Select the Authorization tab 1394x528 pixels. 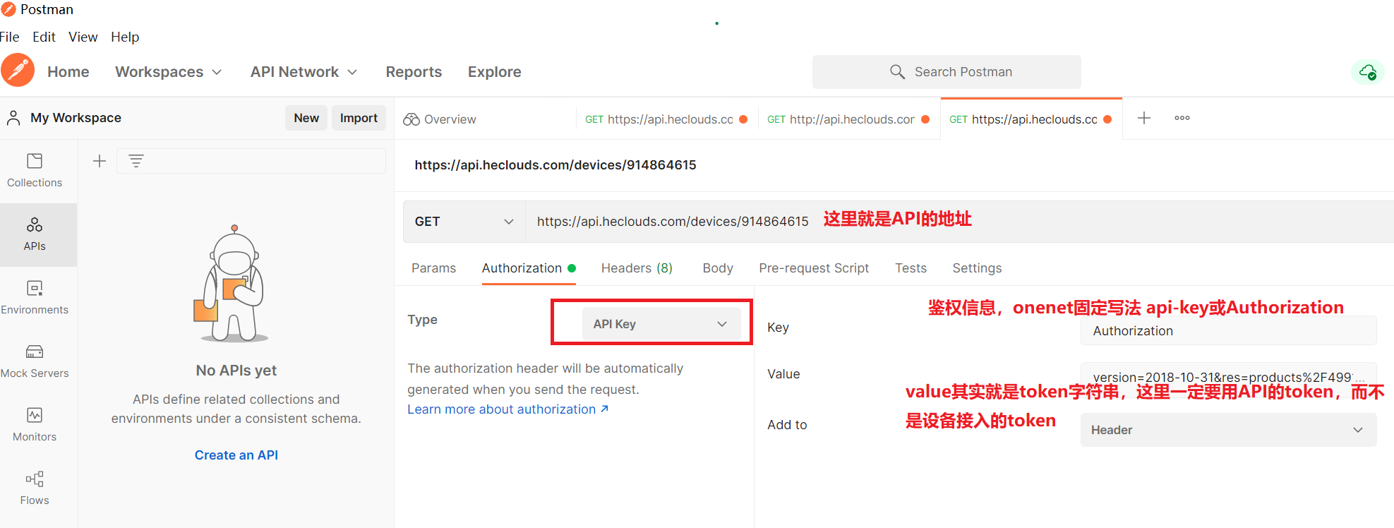pos(529,268)
